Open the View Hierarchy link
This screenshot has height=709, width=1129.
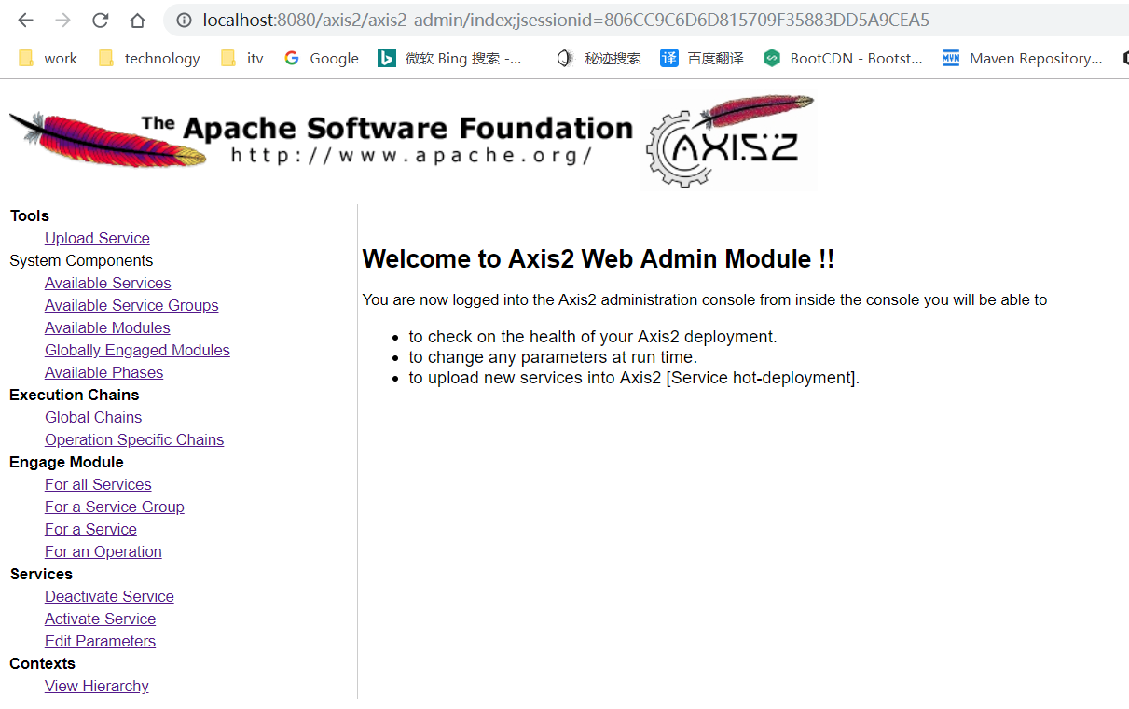click(97, 686)
